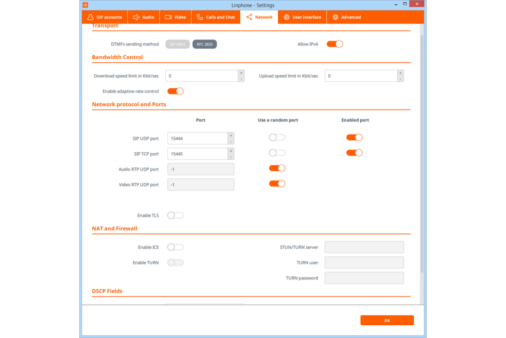The width and height of the screenshot is (506, 338).
Task: Switch to the Video tab
Action: click(x=175, y=17)
